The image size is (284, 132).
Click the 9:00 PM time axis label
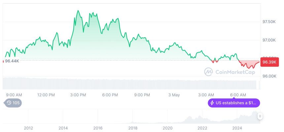[142, 95]
